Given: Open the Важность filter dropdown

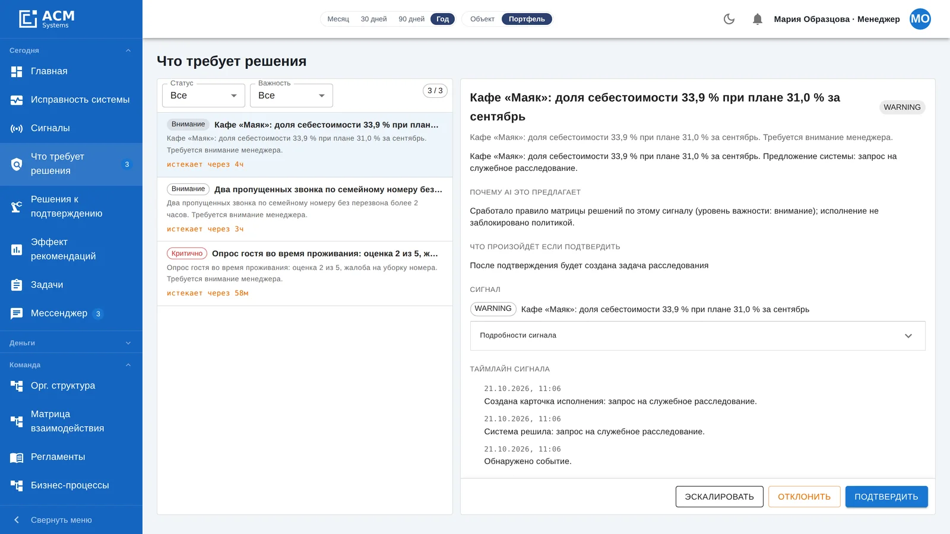Looking at the screenshot, I should [x=292, y=96].
